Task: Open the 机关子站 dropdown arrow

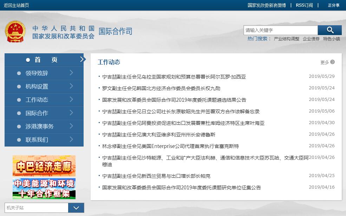Action: (76, 208)
